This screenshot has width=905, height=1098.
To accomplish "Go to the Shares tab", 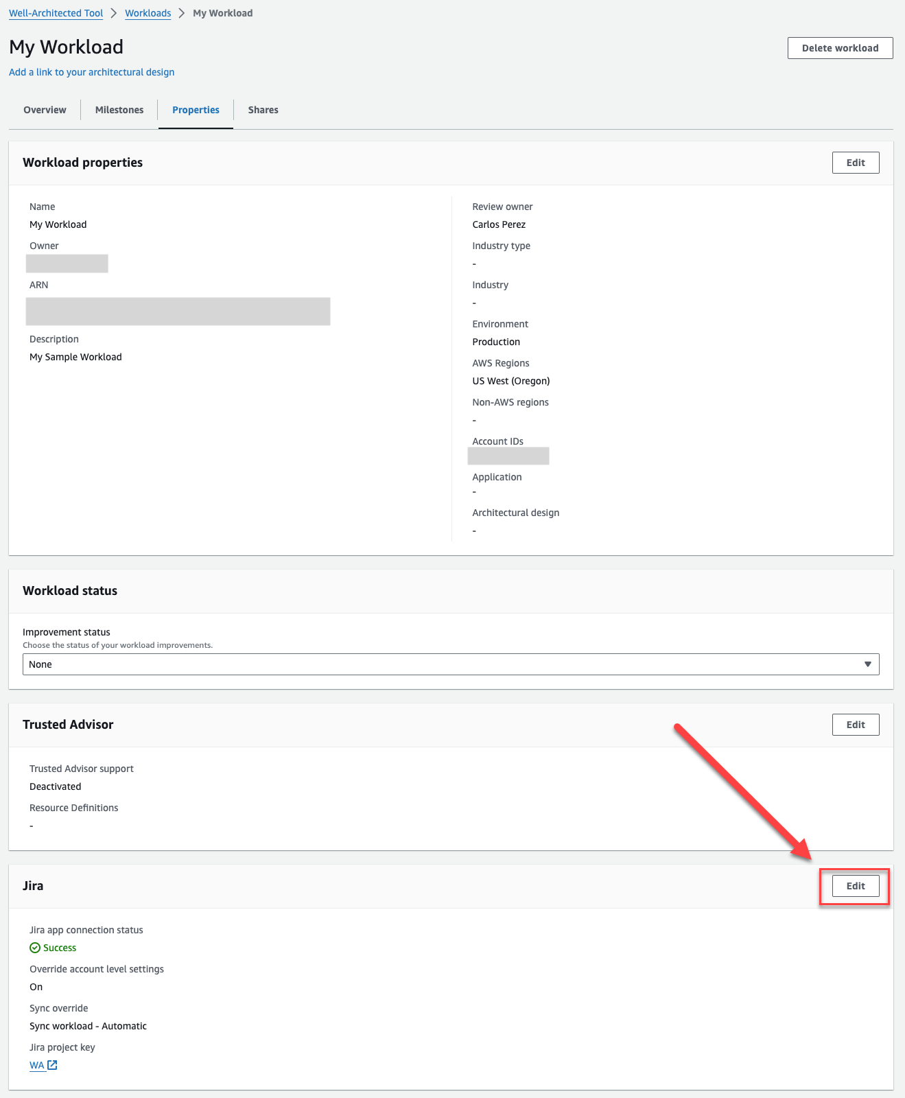I will pos(263,110).
